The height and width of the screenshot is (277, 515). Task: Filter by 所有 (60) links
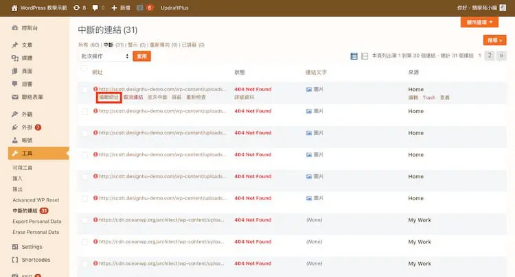point(89,45)
